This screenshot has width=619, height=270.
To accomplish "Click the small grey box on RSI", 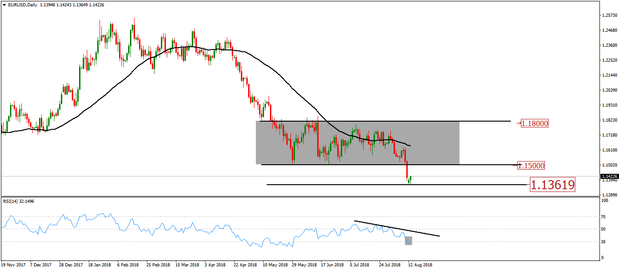I will (x=409, y=241).
